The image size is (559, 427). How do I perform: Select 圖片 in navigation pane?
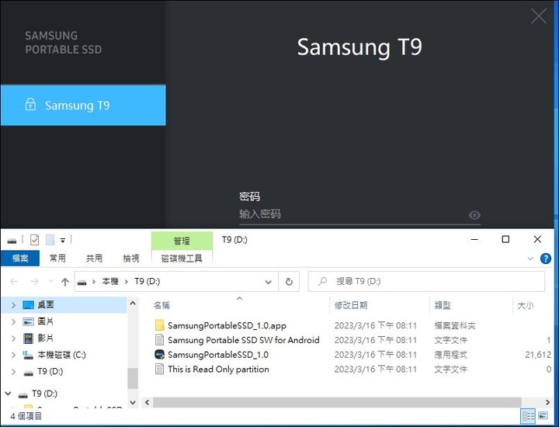(x=46, y=321)
